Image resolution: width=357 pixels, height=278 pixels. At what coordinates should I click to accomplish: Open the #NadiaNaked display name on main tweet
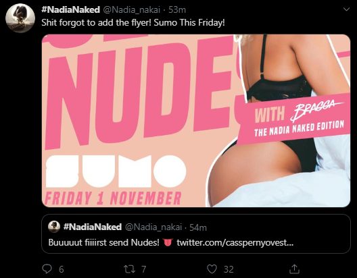coord(70,9)
